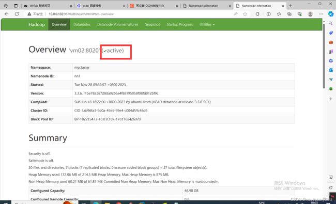The image size is (336, 204).
Task: Close the 写文章-CSDN创作中心 tab
Action: click(177, 6)
